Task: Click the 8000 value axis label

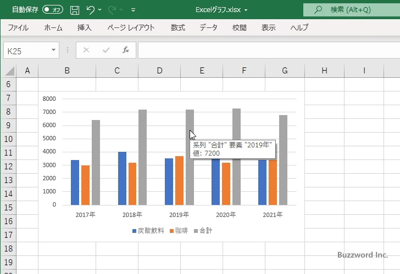Action: (x=49, y=99)
